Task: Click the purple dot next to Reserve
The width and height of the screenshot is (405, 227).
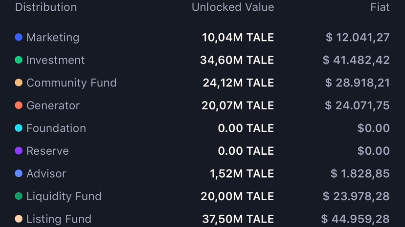Action: (19, 151)
